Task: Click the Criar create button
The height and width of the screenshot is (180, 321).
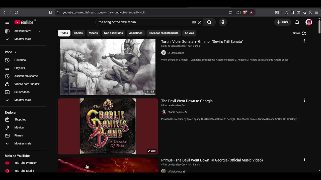Action: (282, 22)
